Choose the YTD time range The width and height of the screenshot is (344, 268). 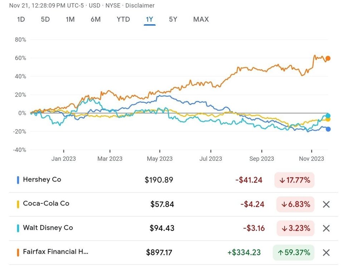tap(123, 19)
